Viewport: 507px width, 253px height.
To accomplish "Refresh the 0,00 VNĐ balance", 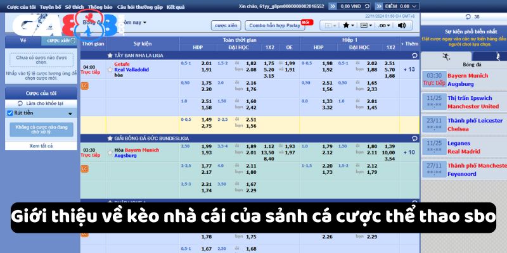I will pos(367,6).
